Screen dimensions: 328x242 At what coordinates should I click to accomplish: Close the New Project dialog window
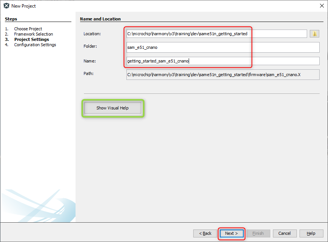point(322,6)
